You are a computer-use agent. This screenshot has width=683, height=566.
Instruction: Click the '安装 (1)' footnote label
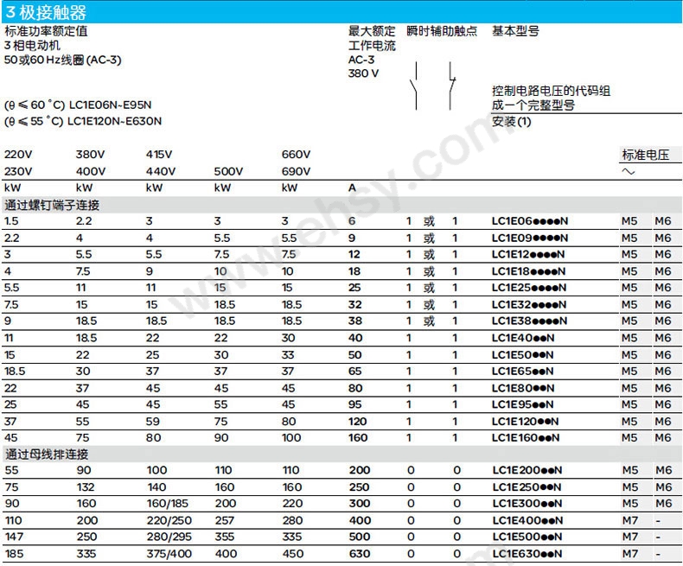pyautogui.click(x=511, y=122)
